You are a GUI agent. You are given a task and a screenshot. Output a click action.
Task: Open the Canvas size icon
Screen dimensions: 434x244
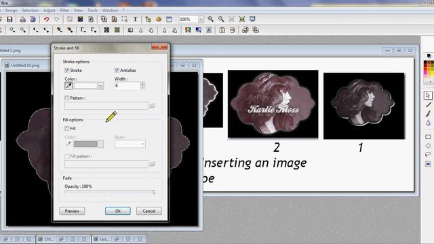coord(114,19)
